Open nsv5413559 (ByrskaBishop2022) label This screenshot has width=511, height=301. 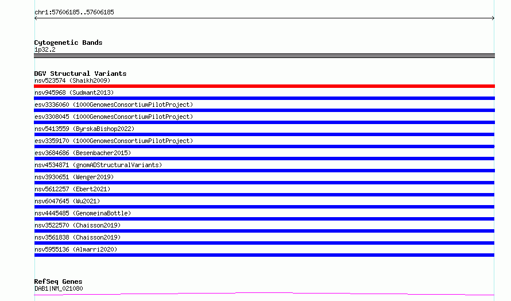click(84, 129)
